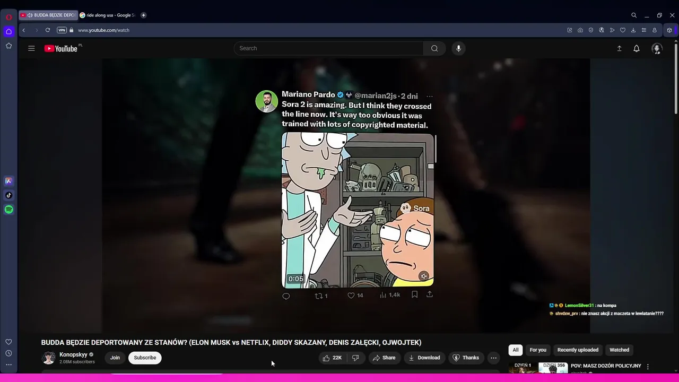Screen dimensions: 679x382
Task: Click the Opera sidebar home icon
Action: [x=8, y=31]
